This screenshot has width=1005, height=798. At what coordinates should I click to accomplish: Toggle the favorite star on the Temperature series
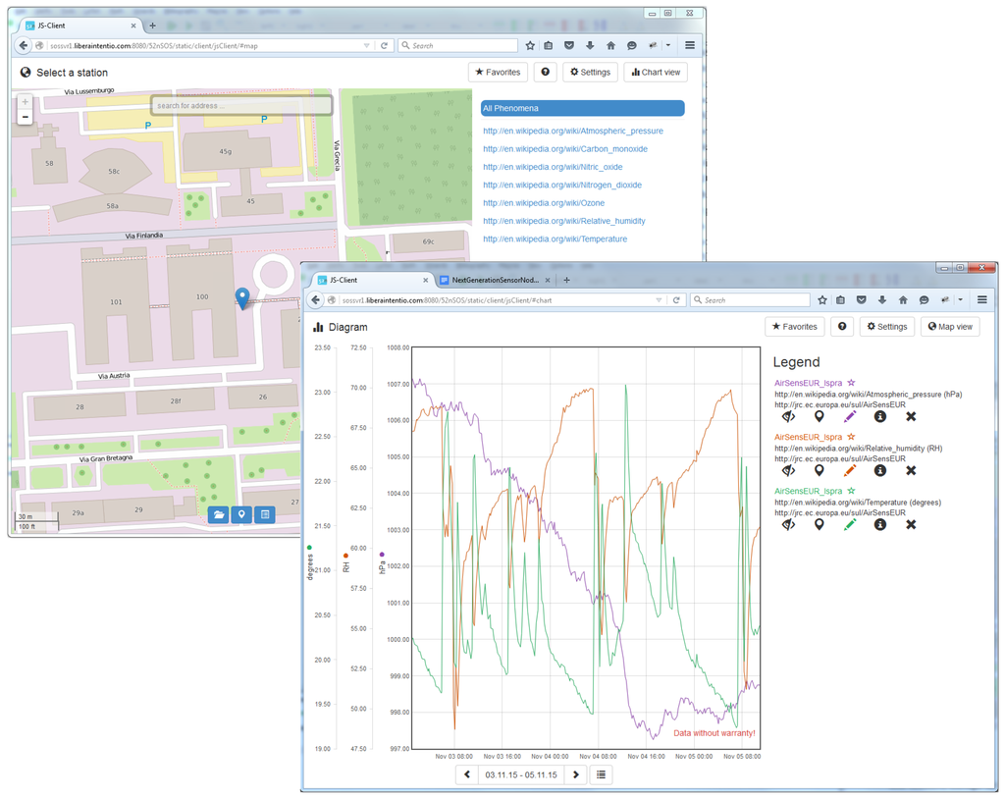point(851,491)
